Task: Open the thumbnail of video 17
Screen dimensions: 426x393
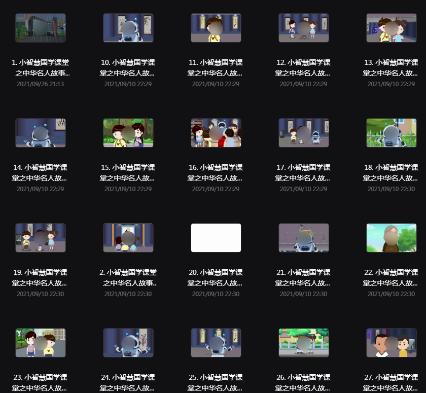Action: [304, 133]
